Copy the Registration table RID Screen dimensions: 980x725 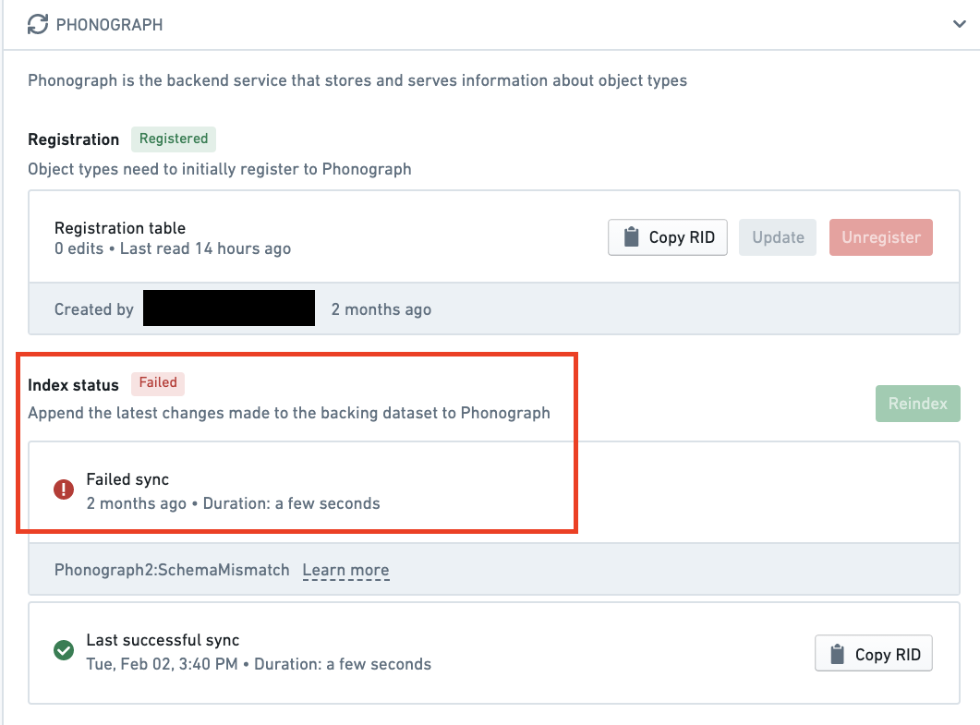tap(668, 237)
